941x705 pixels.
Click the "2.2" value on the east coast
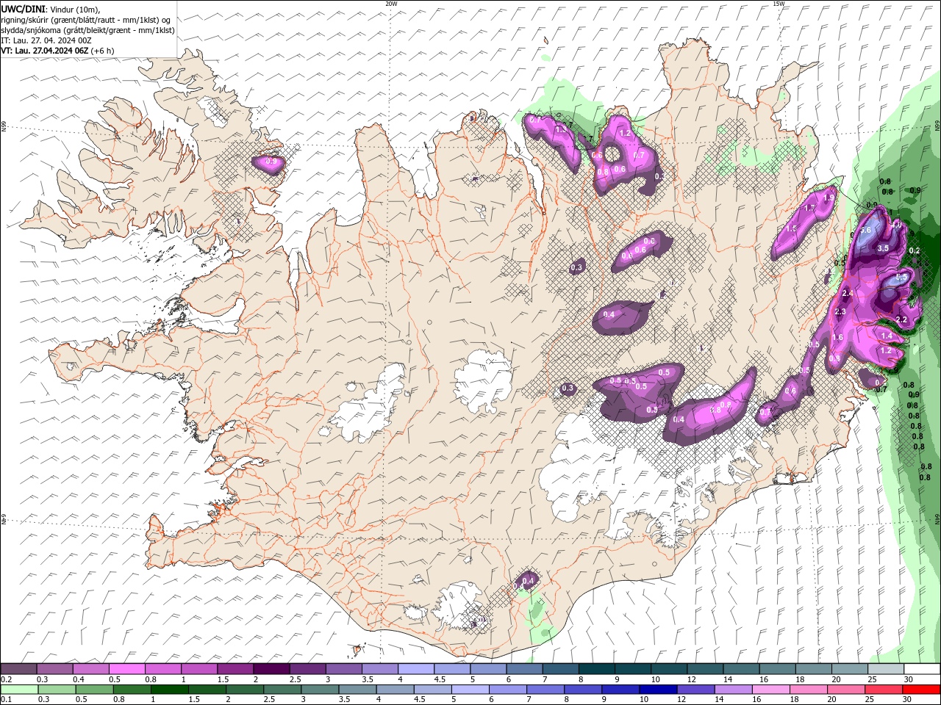coord(901,319)
